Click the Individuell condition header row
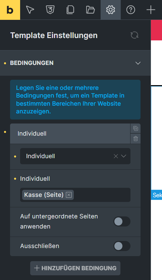162x280 pixels. coord(70,134)
